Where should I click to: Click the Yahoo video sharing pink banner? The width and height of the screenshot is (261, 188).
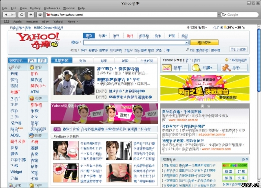tap(104, 114)
